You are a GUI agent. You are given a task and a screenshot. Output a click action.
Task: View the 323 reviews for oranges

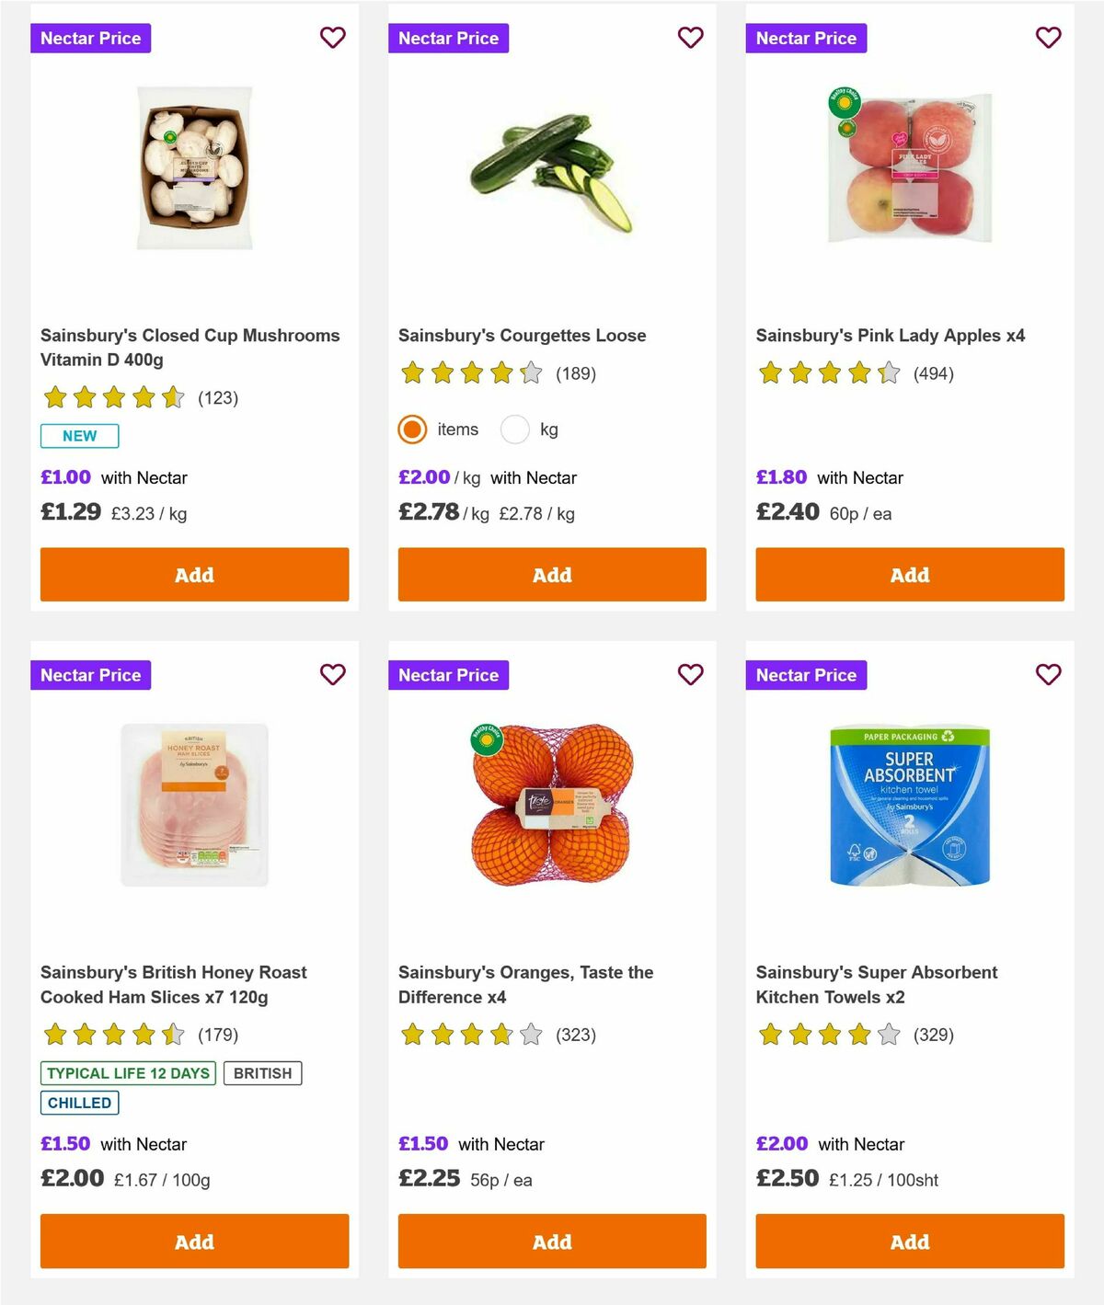pyautogui.click(x=576, y=1034)
